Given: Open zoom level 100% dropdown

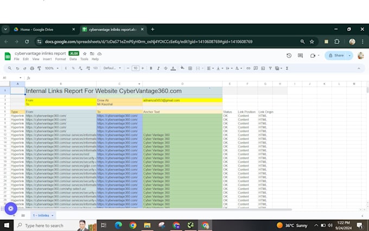Looking at the screenshot, I should [x=52, y=68].
